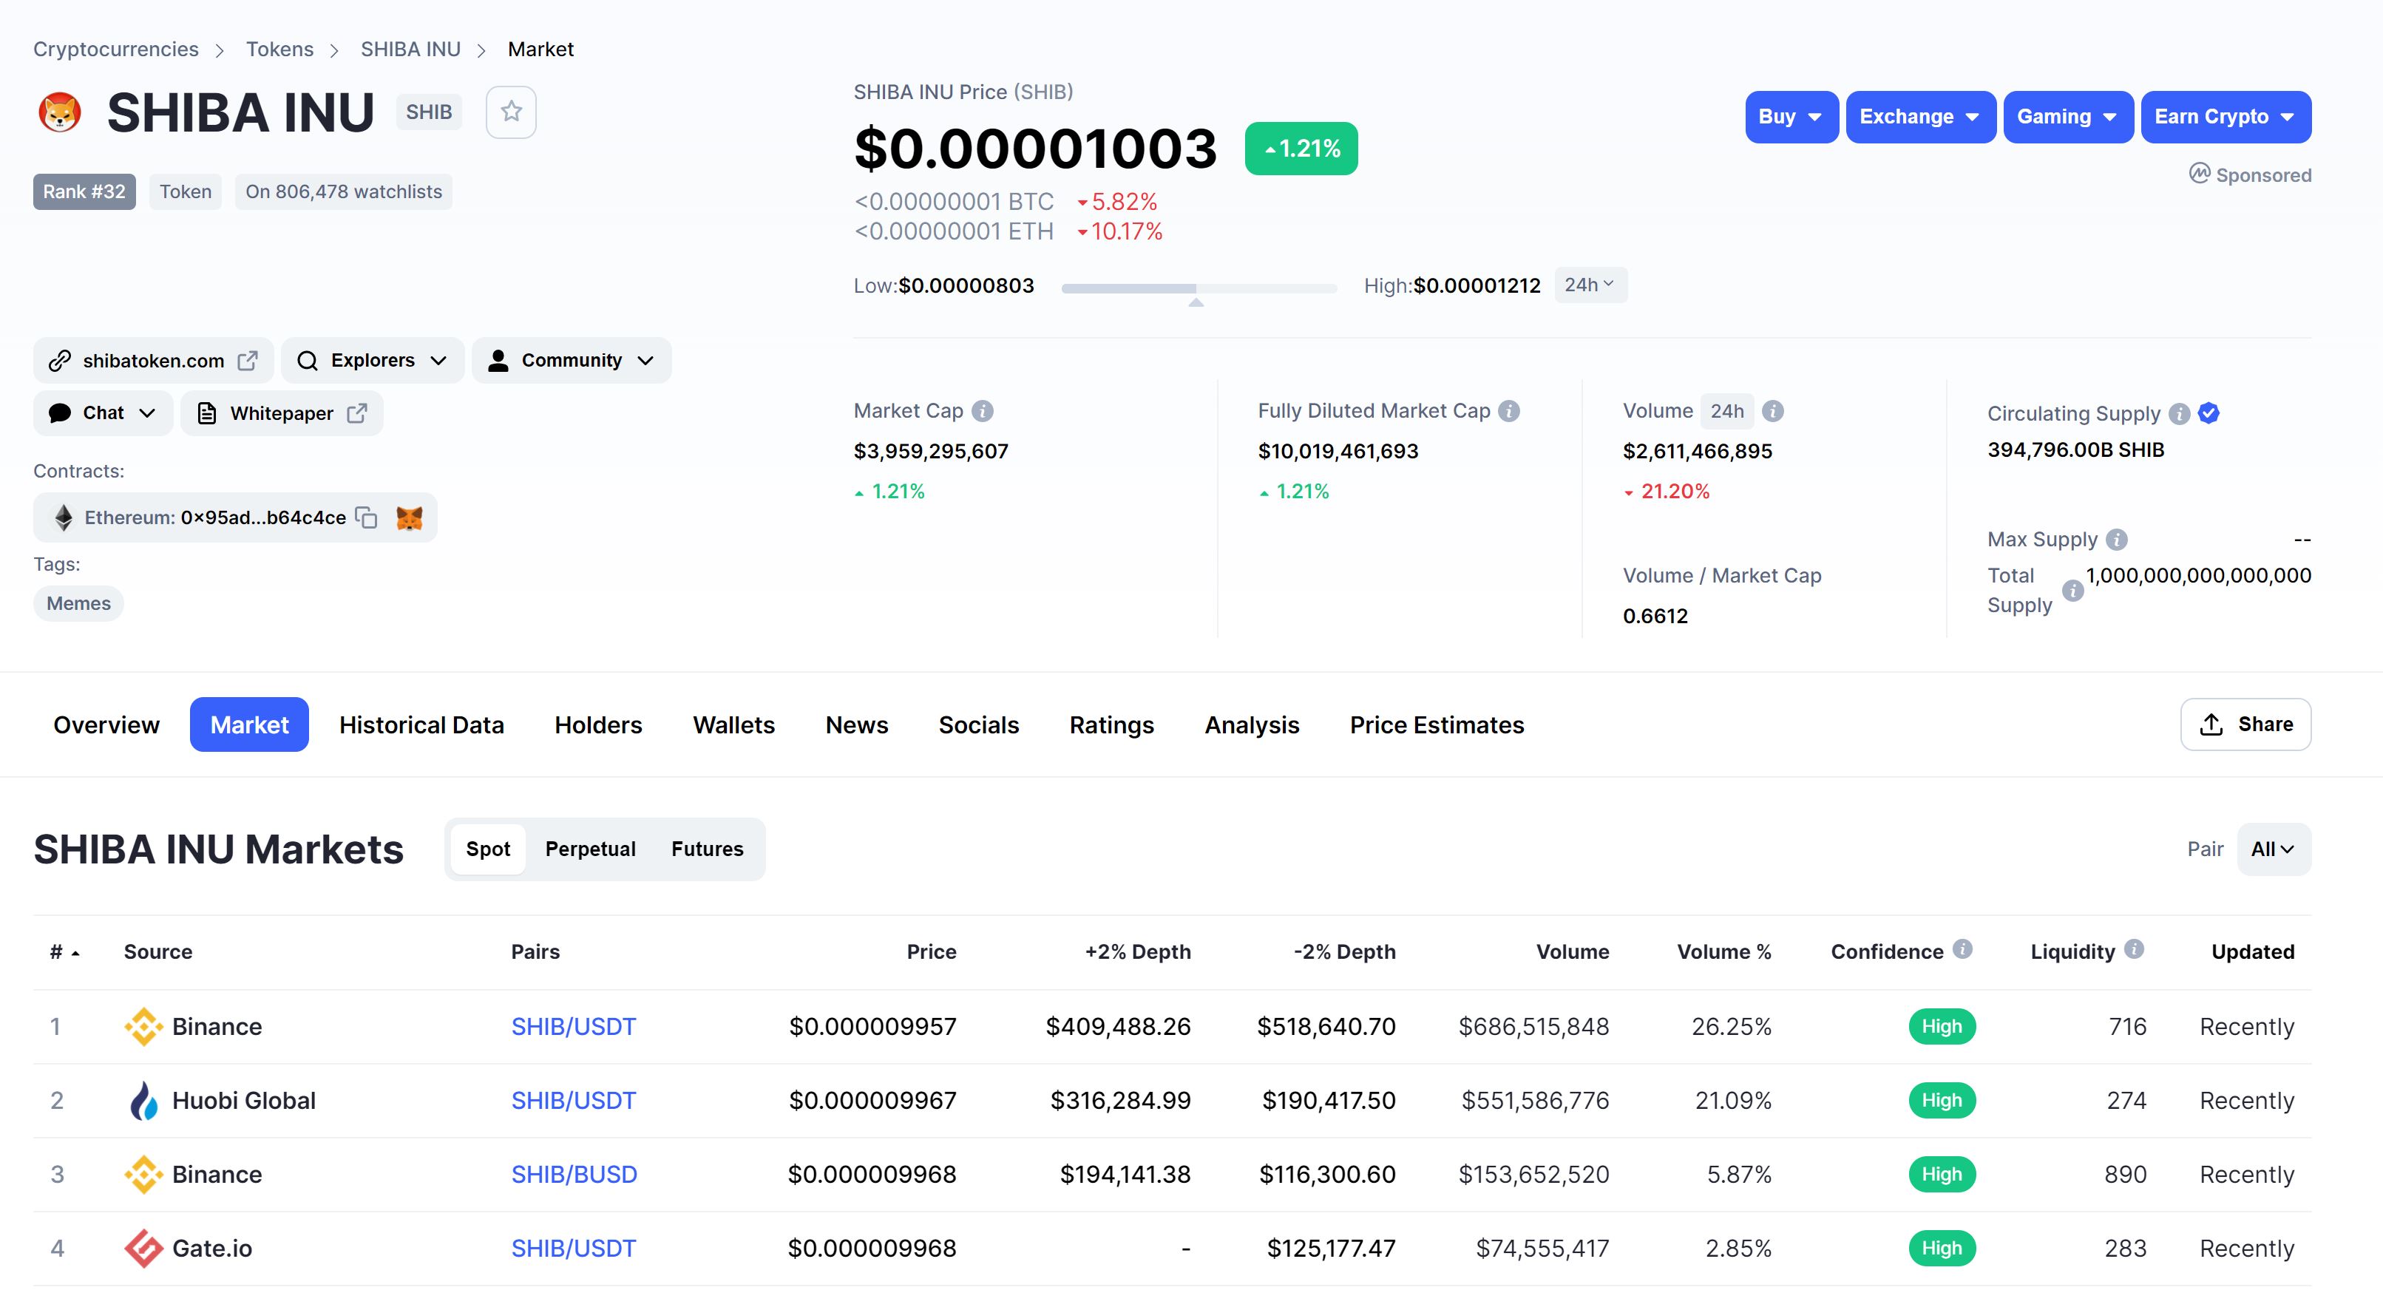Click Liquidity column info icon
Screen dimensions: 2383x1290
[2134, 948]
